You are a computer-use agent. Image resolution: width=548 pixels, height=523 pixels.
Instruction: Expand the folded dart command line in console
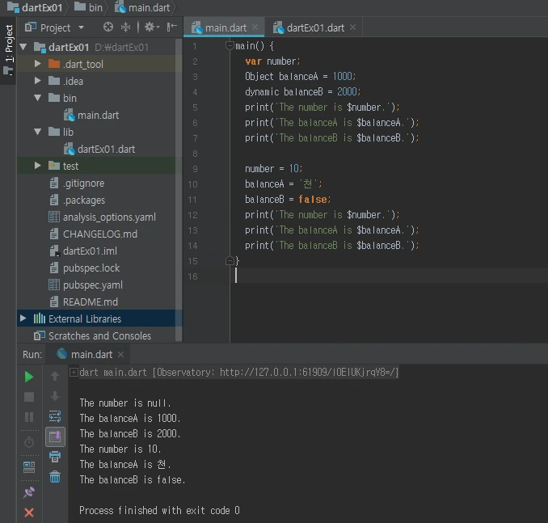point(74,373)
